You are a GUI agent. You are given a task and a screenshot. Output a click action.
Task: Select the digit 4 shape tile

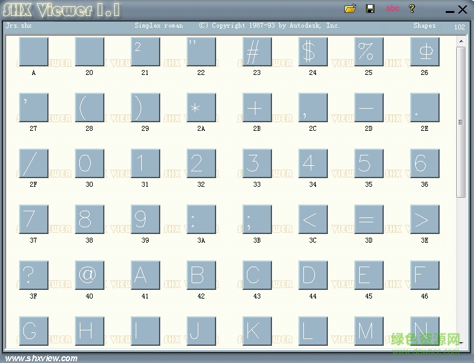point(313,163)
